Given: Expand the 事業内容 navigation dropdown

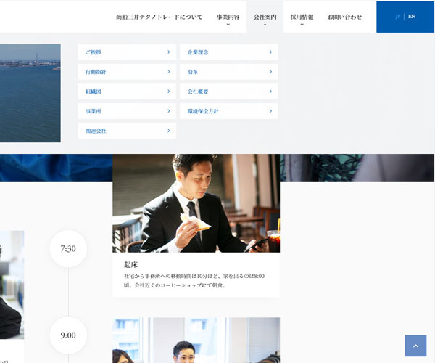Looking at the screenshot, I should [x=228, y=17].
